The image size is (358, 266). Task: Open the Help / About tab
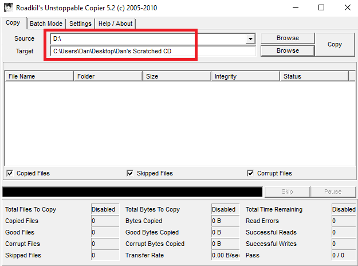point(115,24)
